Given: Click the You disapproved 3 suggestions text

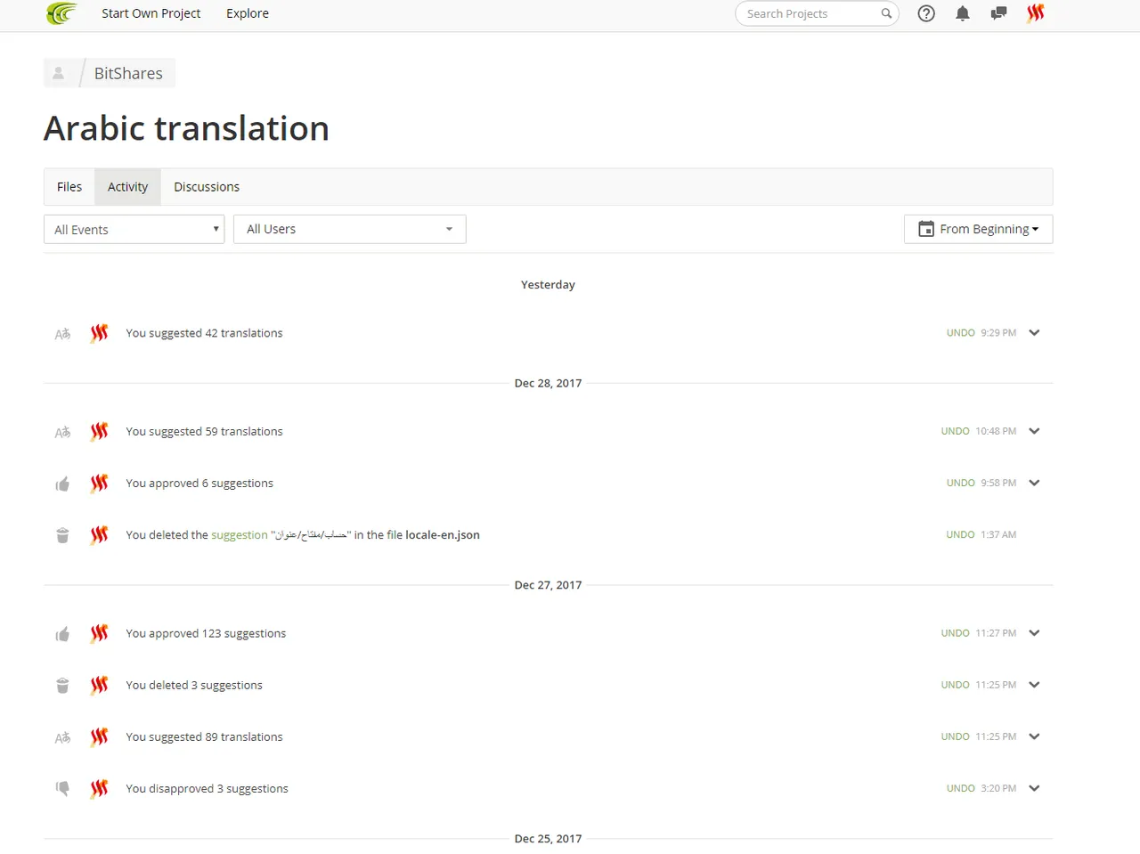Looking at the screenshot, I should [x=207, y=788].
